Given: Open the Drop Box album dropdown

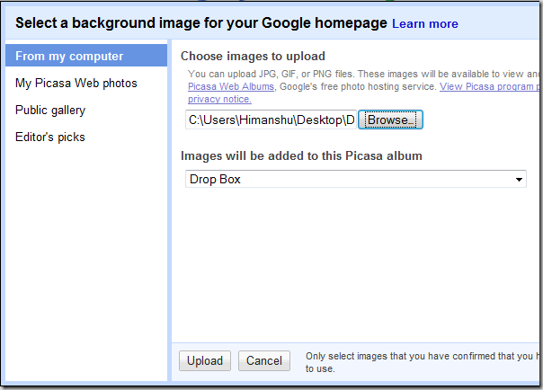Looking at the screenshot, I should 351,179.
